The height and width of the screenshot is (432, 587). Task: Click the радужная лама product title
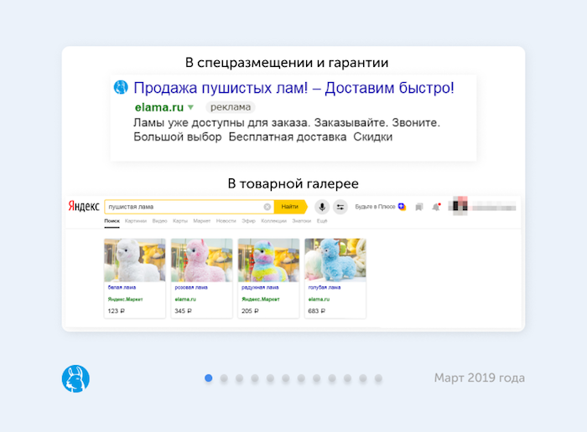tap(260, 287)
